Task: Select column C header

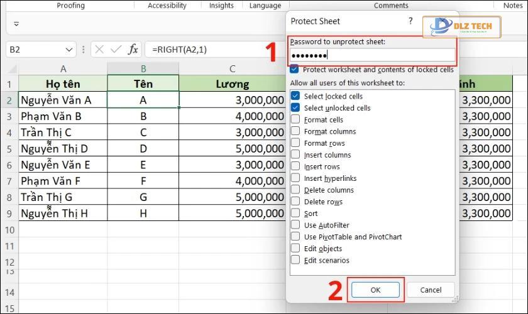Action: [x=233, y=69]
